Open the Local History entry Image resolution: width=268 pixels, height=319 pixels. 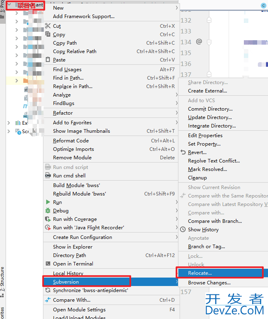point(111,273)
